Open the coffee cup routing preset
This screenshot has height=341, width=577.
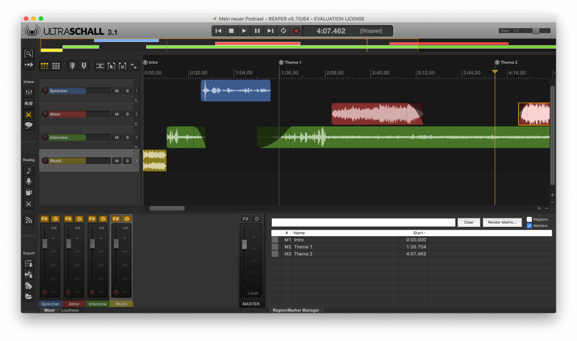[x=28, y=192]
